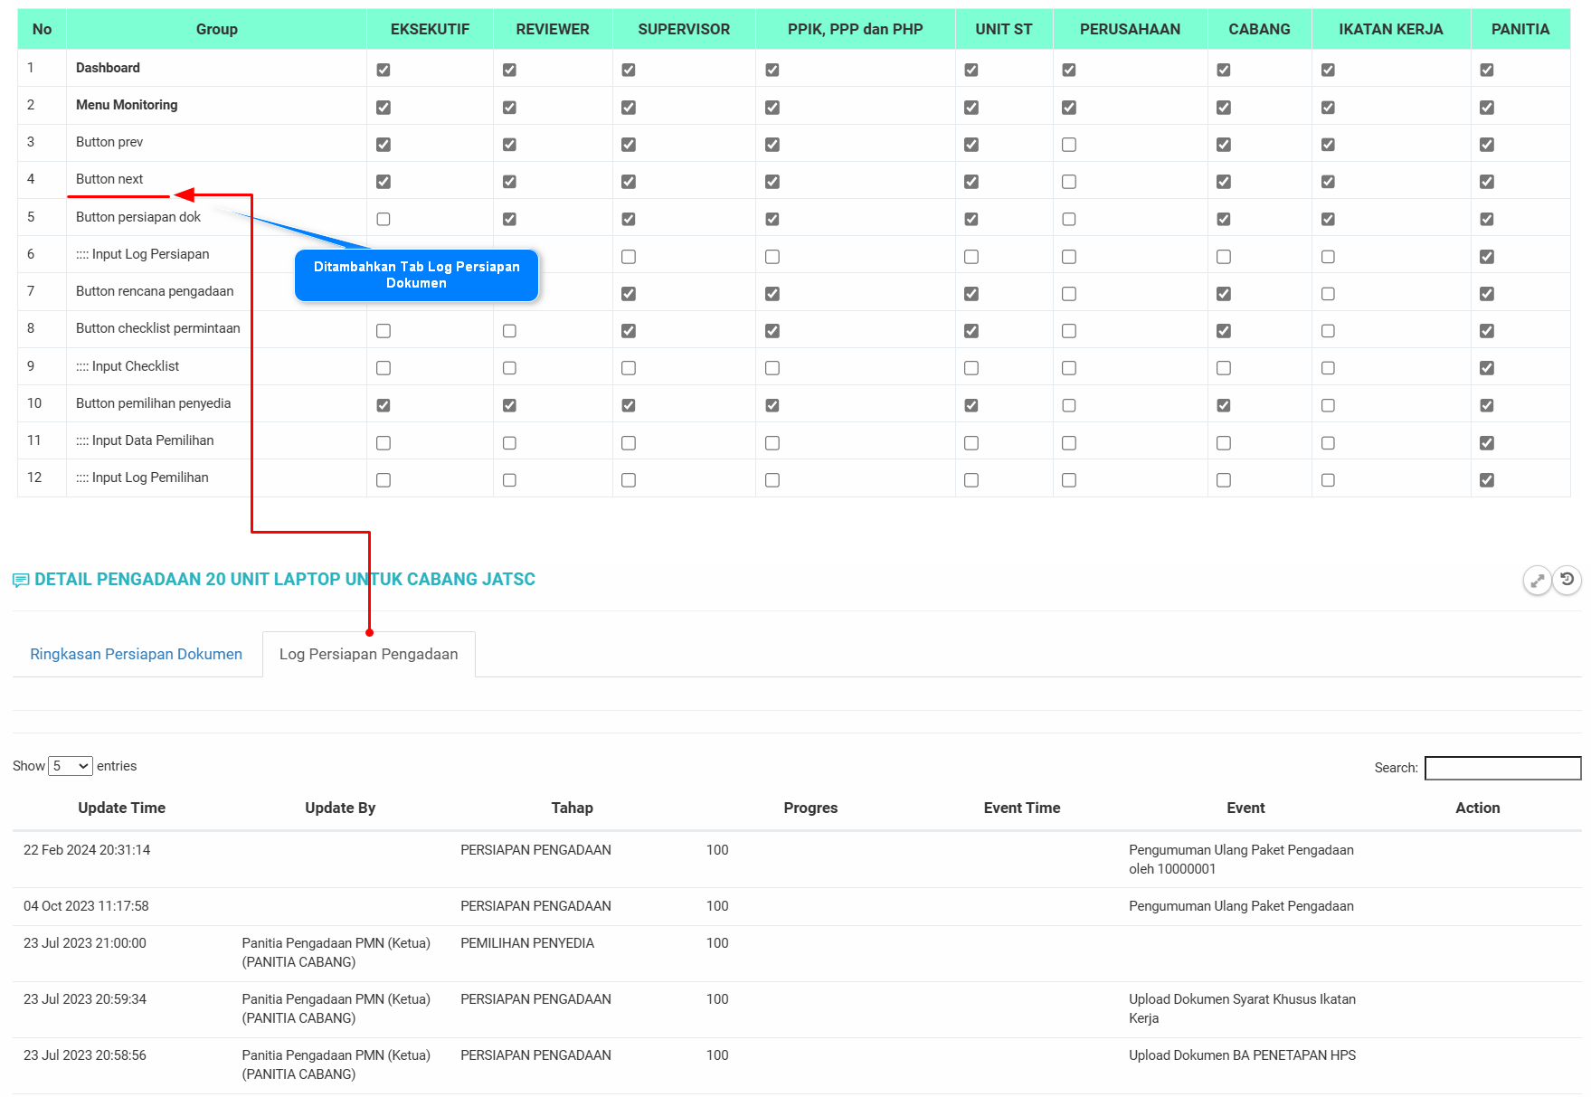Viewport: 1591px width, 1097px height.
Task: Click the Ditambahkan Tab Log Persiapan callout
Action: (416, 275)
